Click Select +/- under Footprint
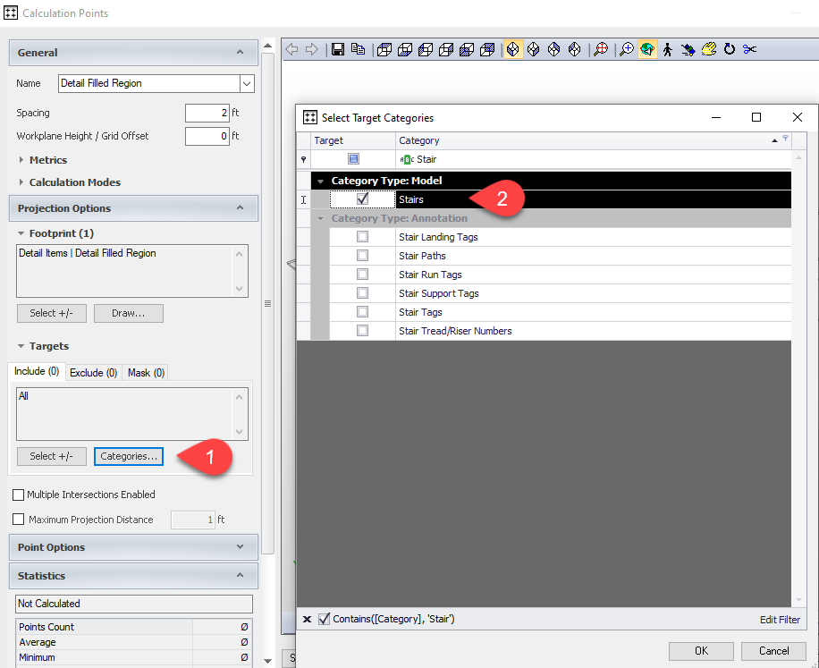 pos(51,313)
